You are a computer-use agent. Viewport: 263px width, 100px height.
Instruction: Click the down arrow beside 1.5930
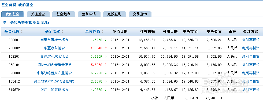tap(106, 40)
